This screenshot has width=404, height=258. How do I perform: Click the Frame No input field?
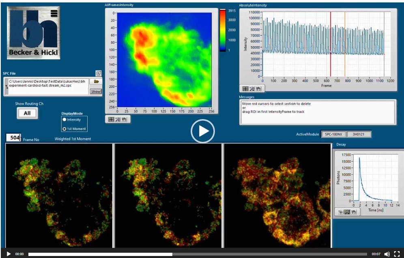coord(14,138)
